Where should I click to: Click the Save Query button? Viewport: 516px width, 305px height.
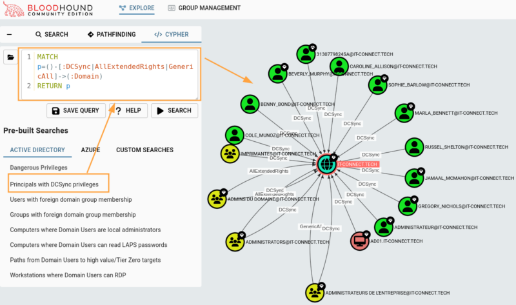pyautogui.click(x=76, y=110)
